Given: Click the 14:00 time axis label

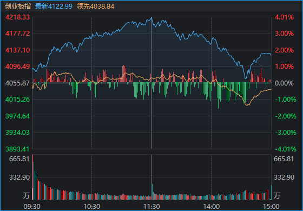Looking at the screenshot, I should tap(212, 207).
